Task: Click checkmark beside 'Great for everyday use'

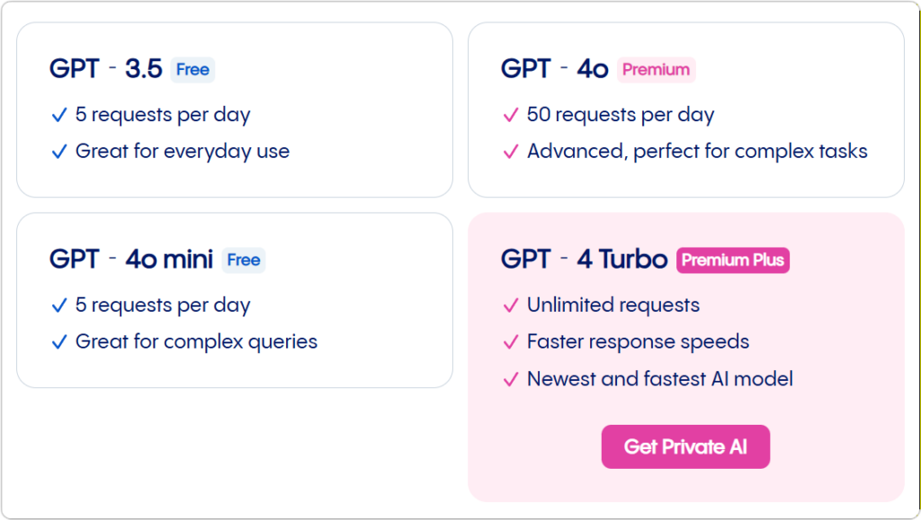Action: point(59,152)
